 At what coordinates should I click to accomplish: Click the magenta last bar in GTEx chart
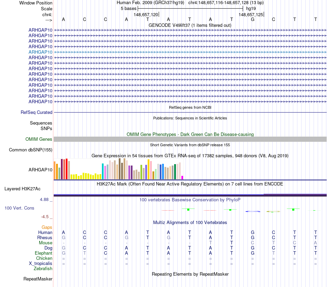(x=182, y=178)
